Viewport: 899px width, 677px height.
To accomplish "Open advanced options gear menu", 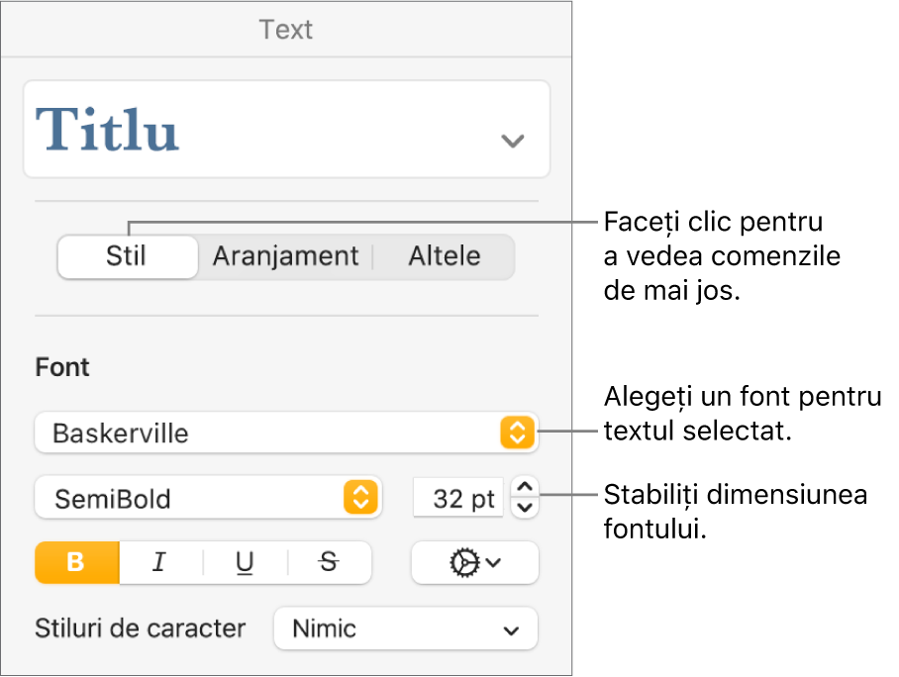I will pos(474,562).
